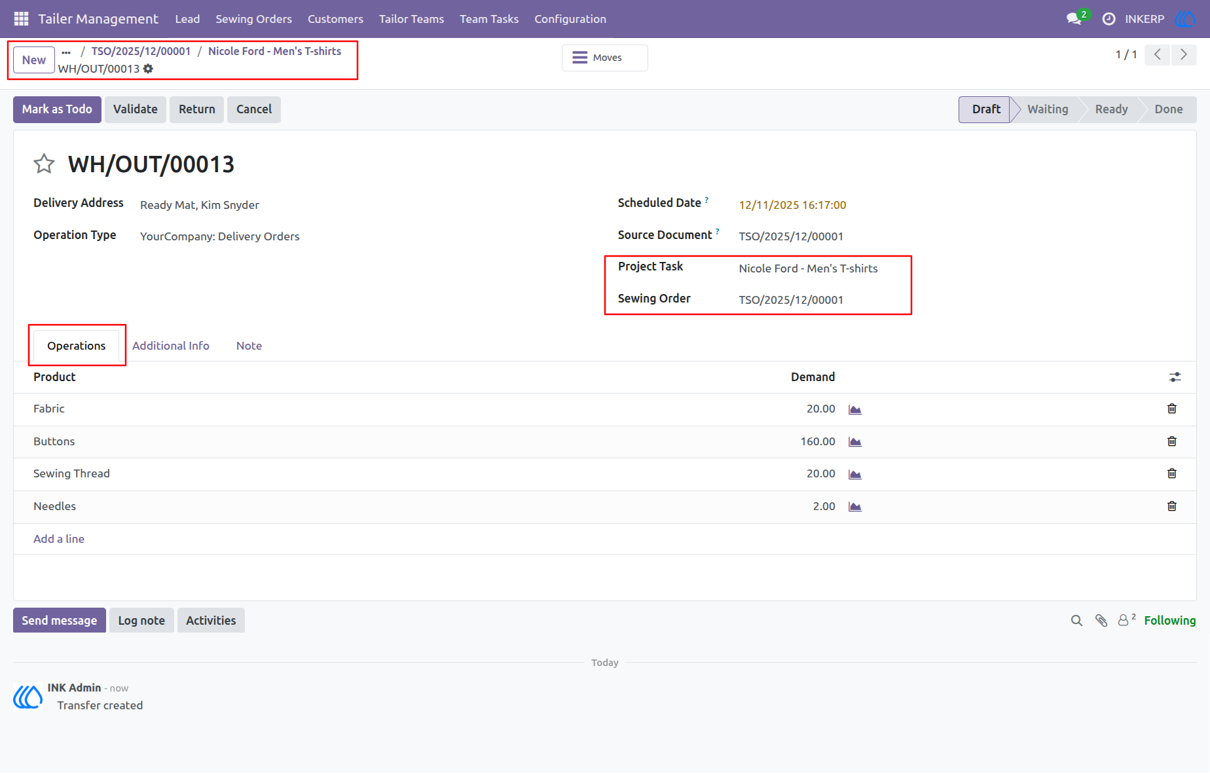
Task: Click the Add a line link
Action: tap(59, 539)
